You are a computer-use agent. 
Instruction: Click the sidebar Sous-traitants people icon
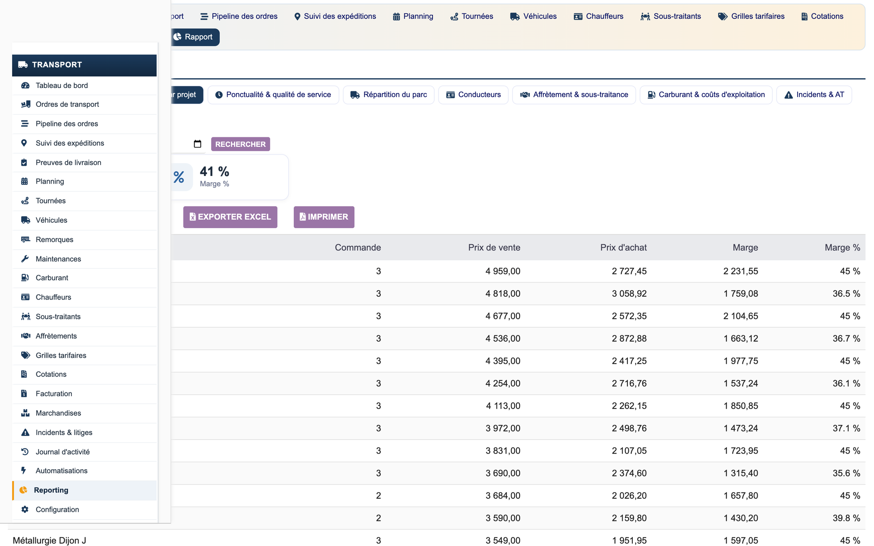point(26,317)
